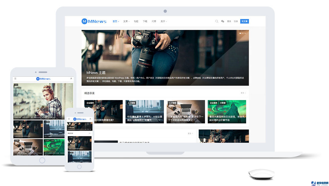
Task: Click 更多 link beside 精选导读 heading
Action: click(243, 93)
